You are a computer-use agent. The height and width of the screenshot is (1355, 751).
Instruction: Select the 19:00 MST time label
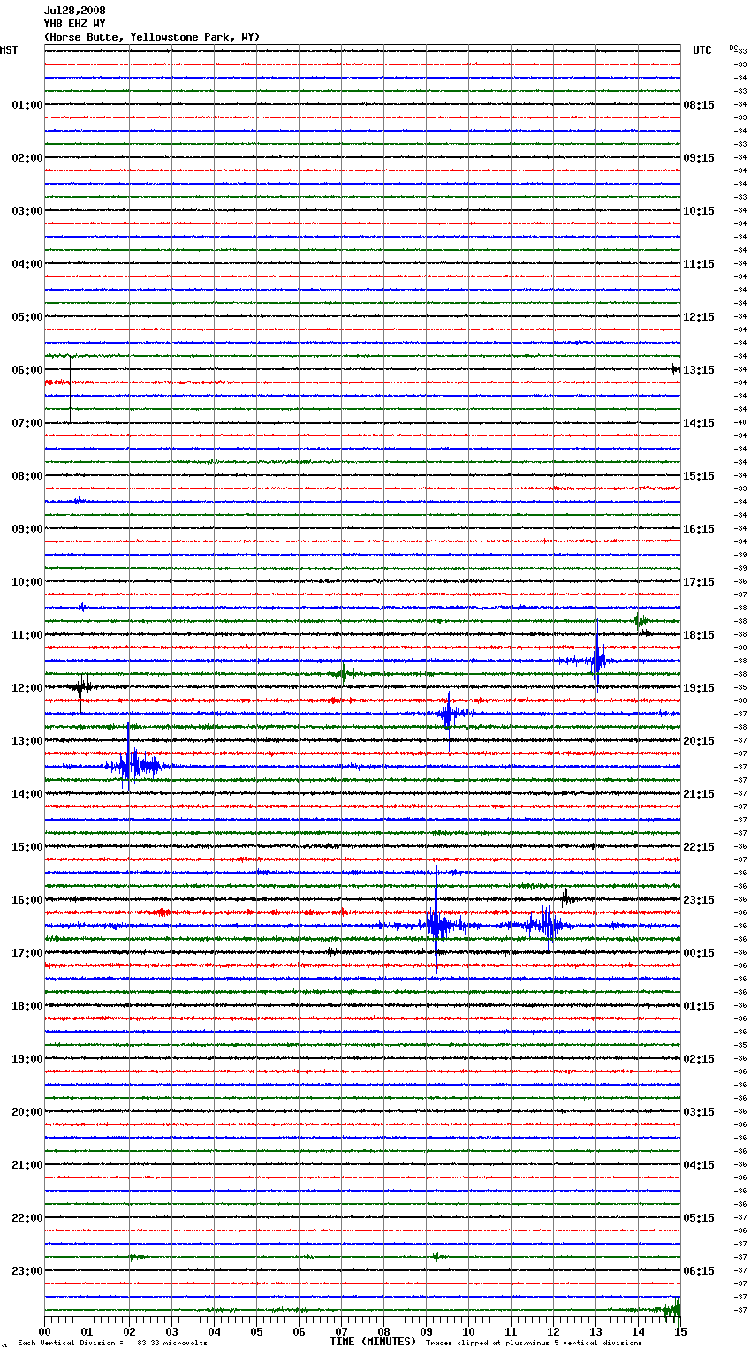(x=27, y=1059)
